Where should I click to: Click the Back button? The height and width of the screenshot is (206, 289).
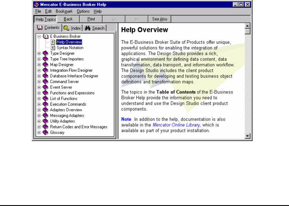click(x=68, y=19)
